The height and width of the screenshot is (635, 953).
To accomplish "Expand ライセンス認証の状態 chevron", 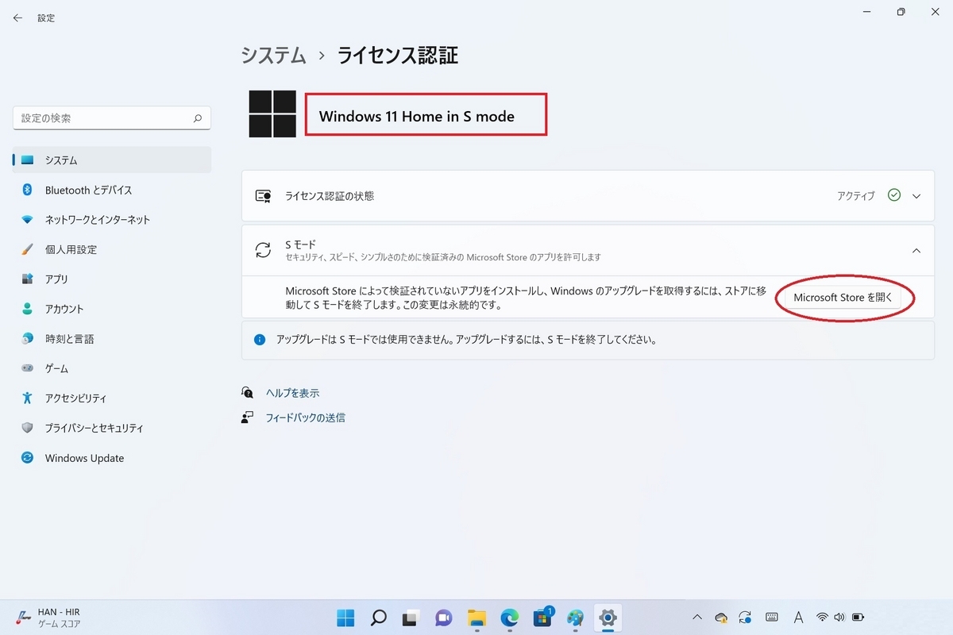I will (916, 196).
